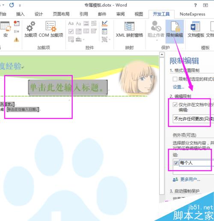Click the anime girl portrait image

pyautogui.click(x=138, y=78)
